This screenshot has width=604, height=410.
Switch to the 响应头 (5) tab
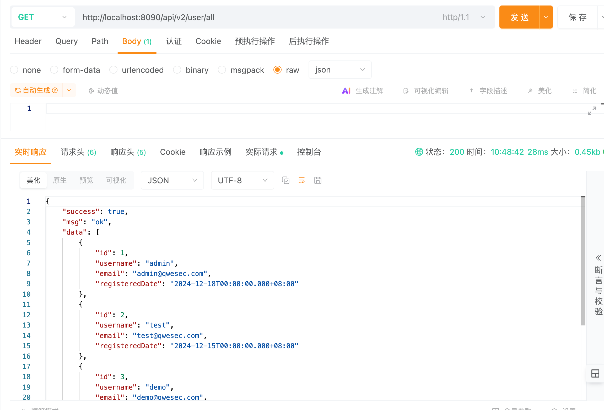pos(128,152)
